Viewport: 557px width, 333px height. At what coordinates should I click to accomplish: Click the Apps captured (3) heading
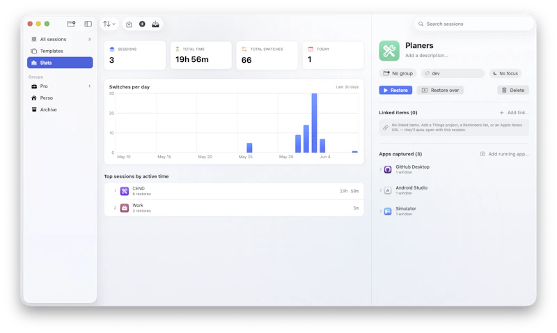pyautogui.click(x=400, y=154)
